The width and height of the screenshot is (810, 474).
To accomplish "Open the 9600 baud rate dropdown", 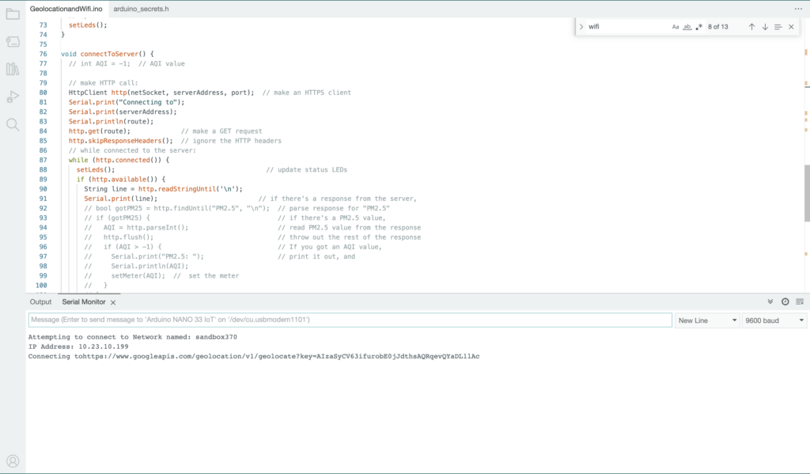I will [773, 320].
